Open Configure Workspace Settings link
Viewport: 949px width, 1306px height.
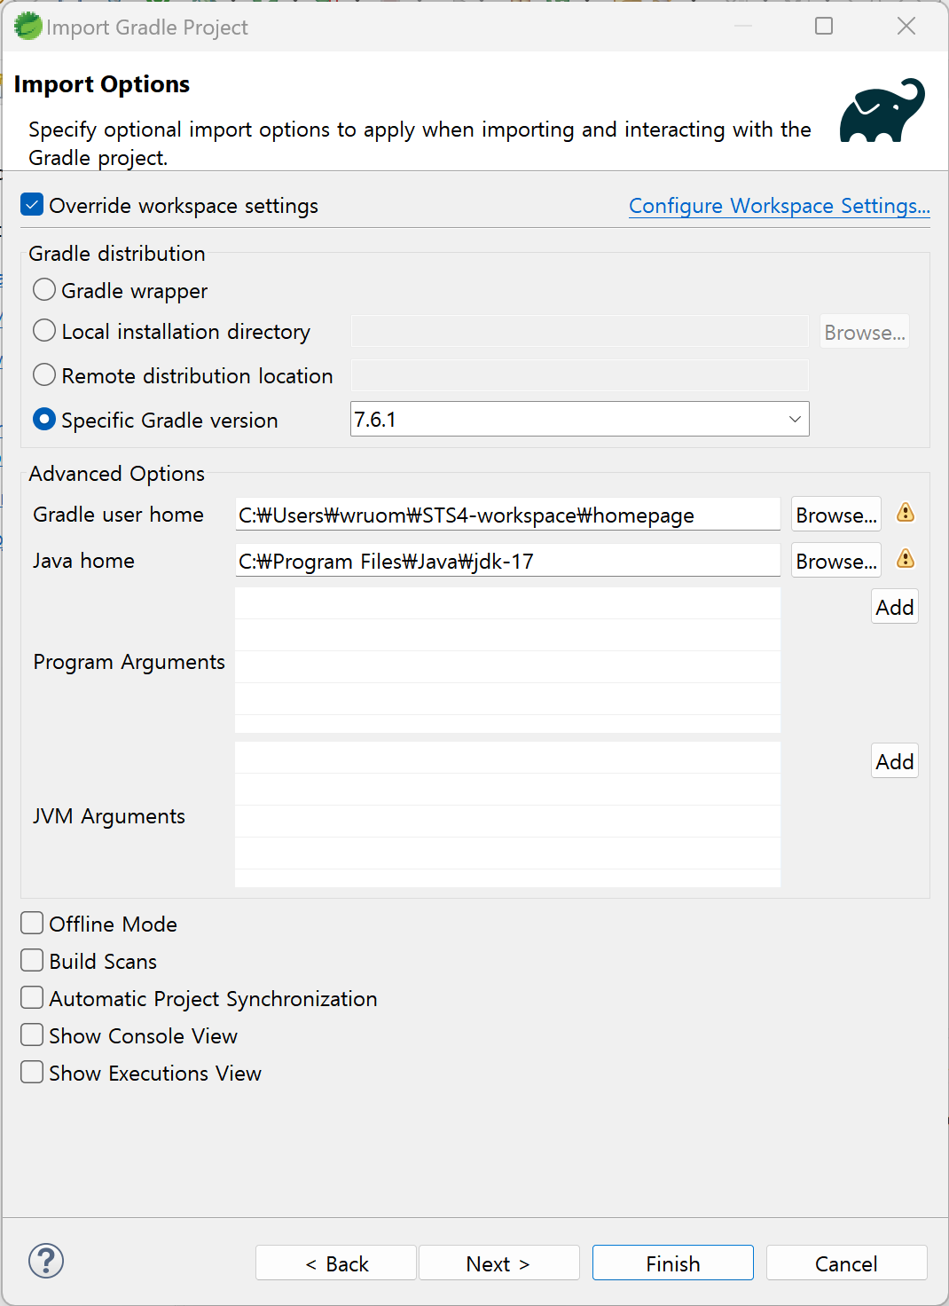(779, 206)
